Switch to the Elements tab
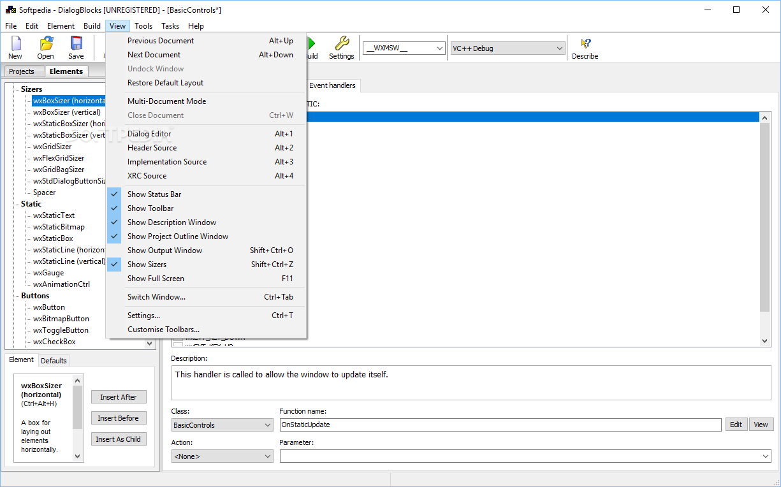 (x=66, y=71)
